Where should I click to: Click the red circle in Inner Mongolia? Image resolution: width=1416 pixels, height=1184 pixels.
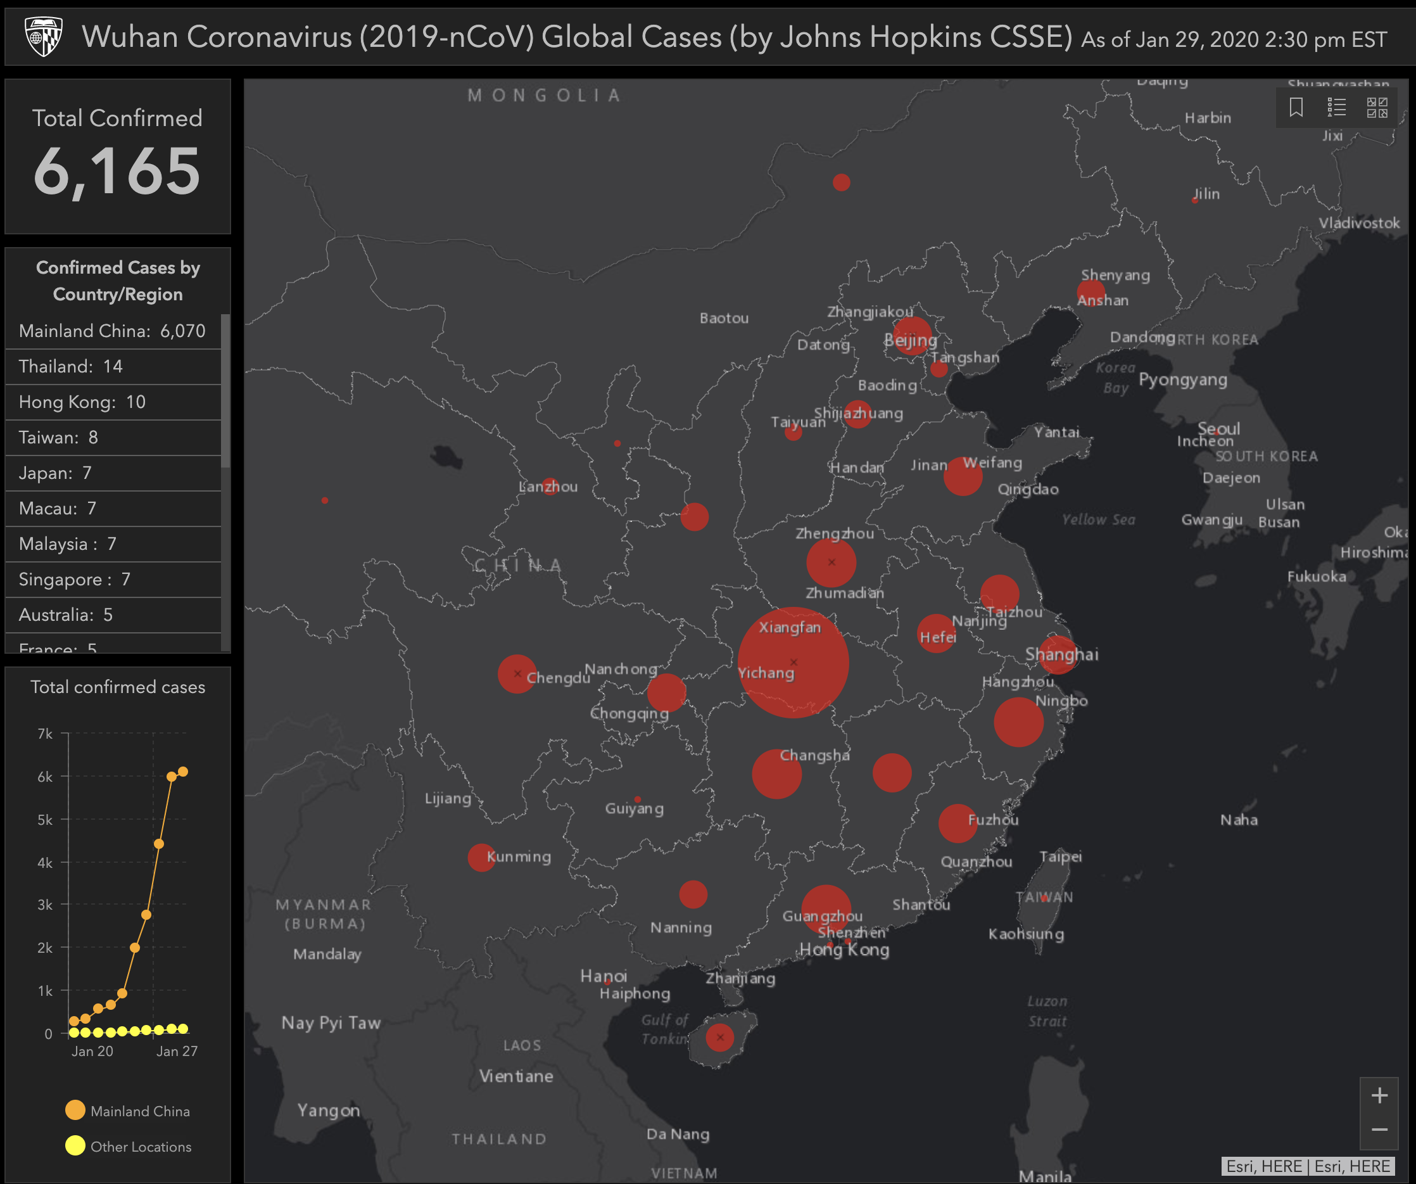pyautogui.click(x=841, y=182)
